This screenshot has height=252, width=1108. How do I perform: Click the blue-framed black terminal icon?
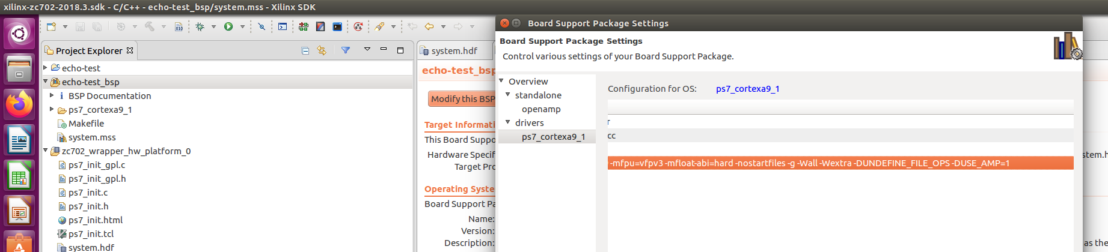click(x=337, y=26)
